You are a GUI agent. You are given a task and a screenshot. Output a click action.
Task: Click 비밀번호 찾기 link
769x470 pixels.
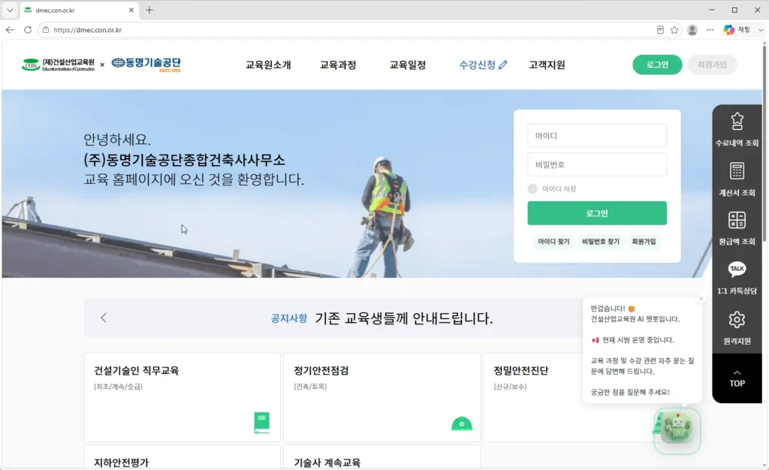(x=601, y=242)
